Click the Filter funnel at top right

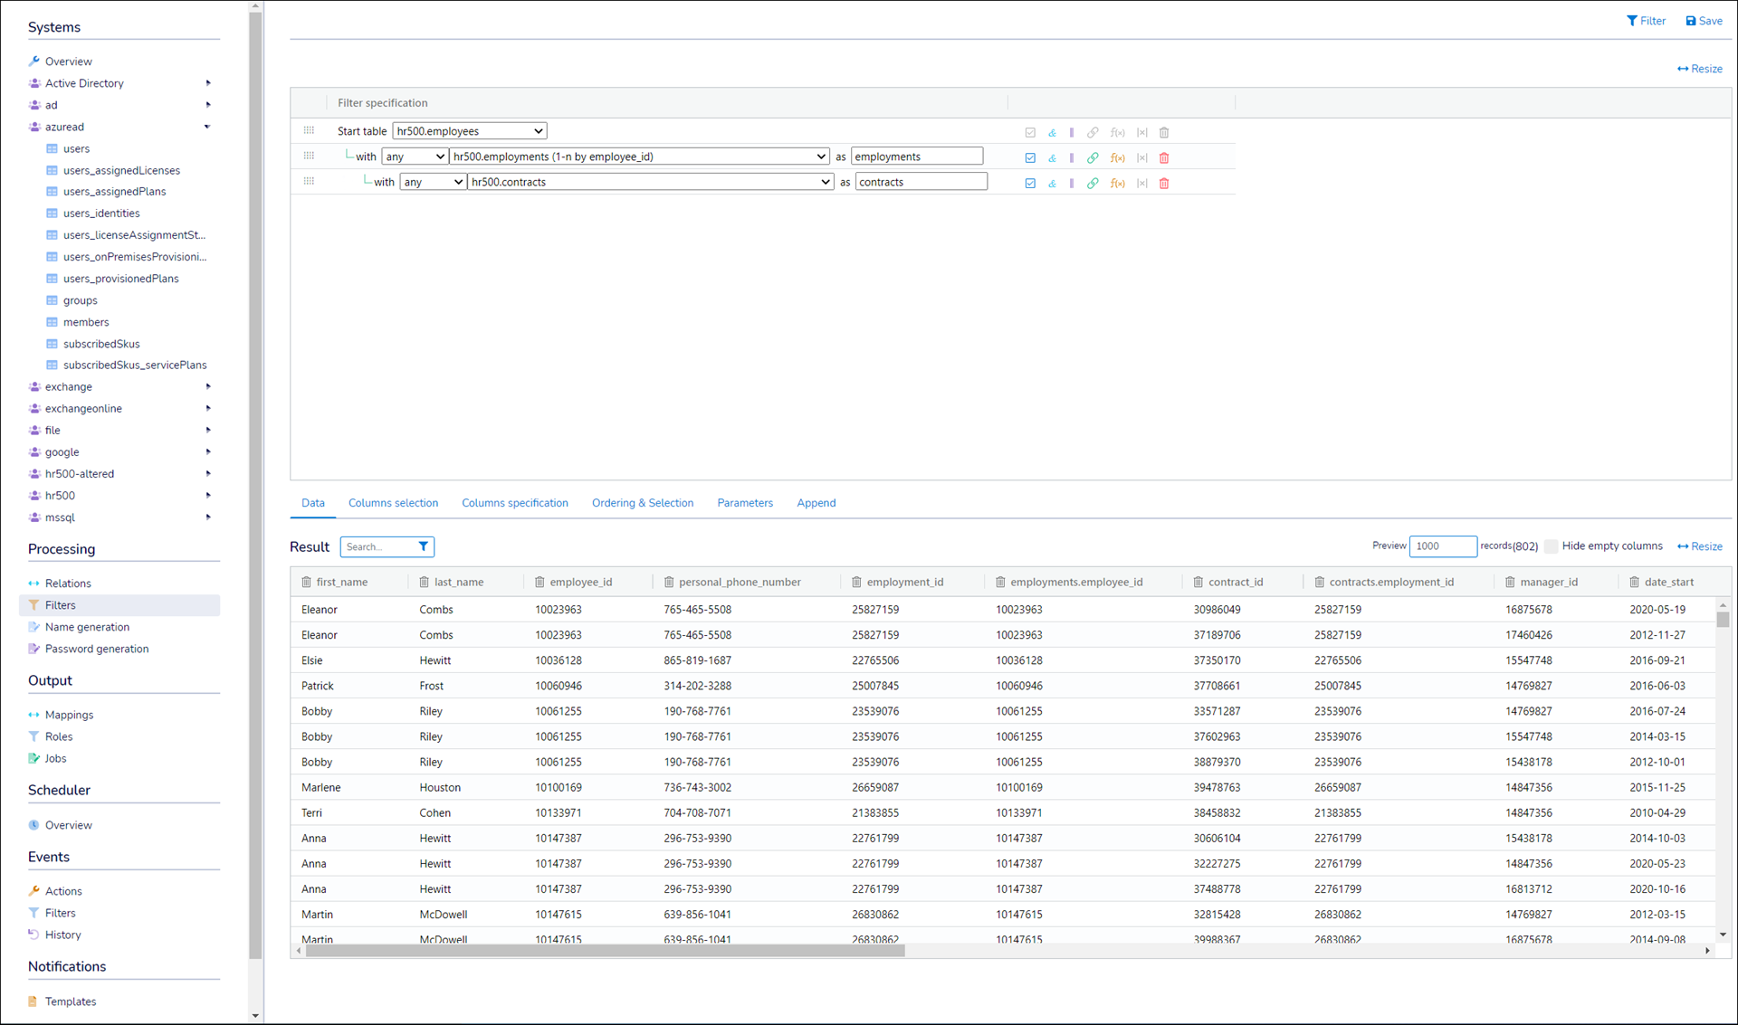[1632, 21]
